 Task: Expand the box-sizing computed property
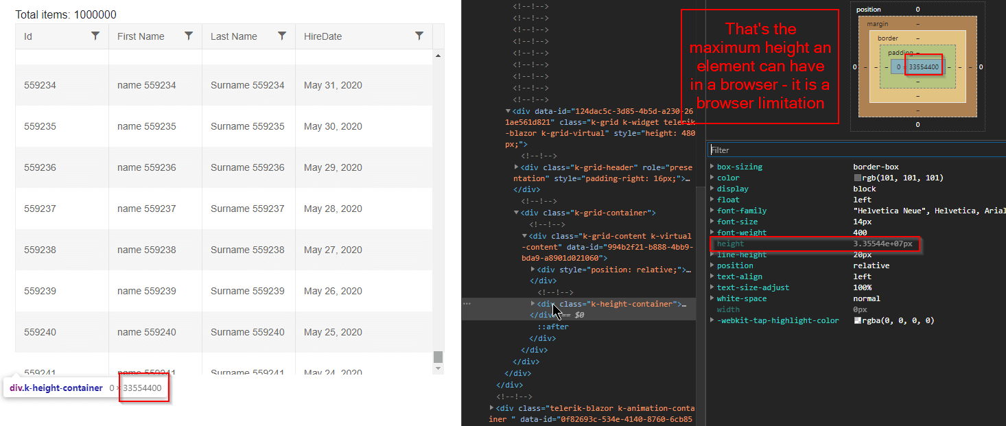(712, 166)
